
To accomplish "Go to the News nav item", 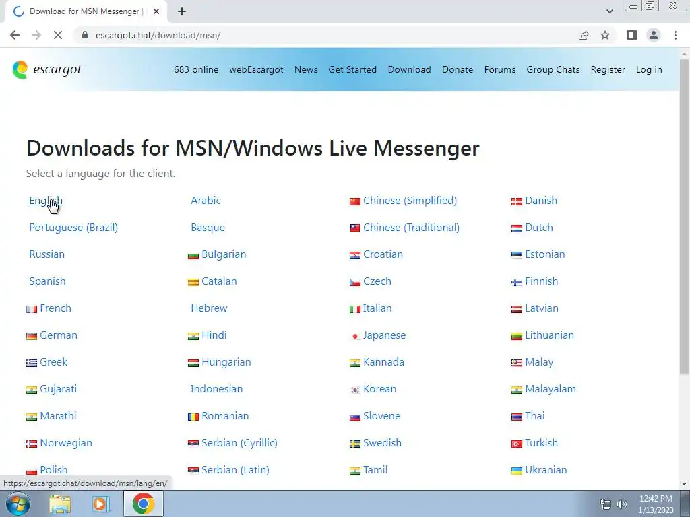I will tap(306, 69).
